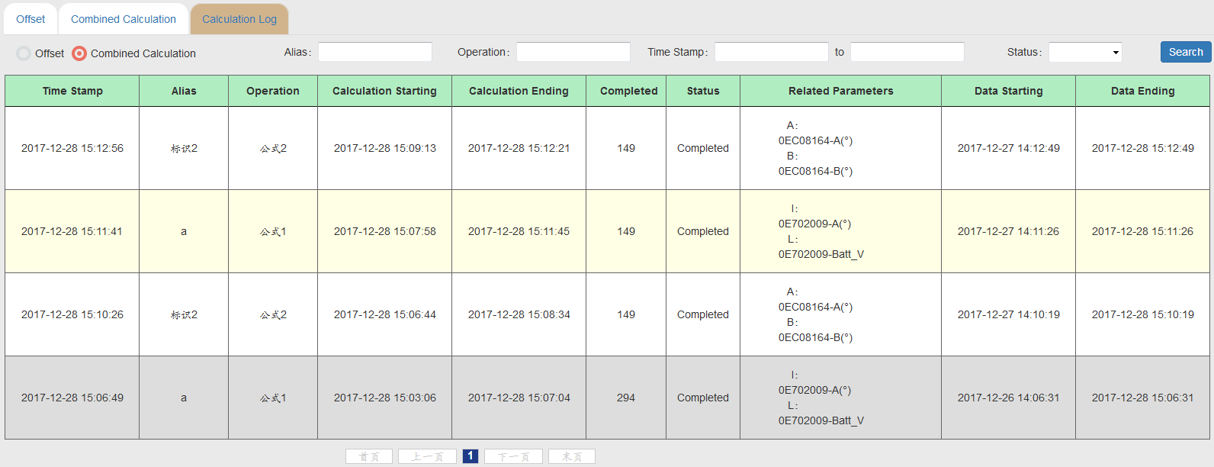Open the Status dropdown
1214x467 pixels.
pos(1085,52)
